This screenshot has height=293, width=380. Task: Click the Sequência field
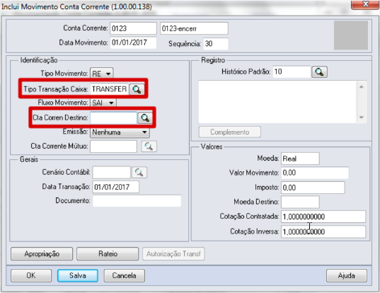[x=216, y=44]
